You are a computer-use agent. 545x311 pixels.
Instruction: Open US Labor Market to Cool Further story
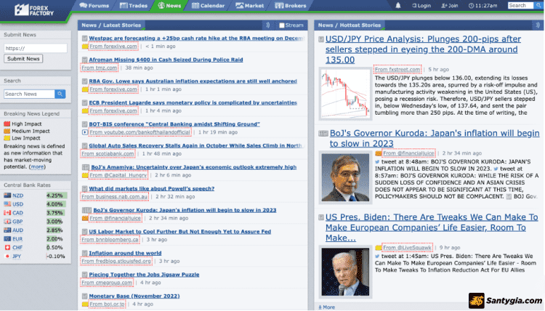click(179, 232)
